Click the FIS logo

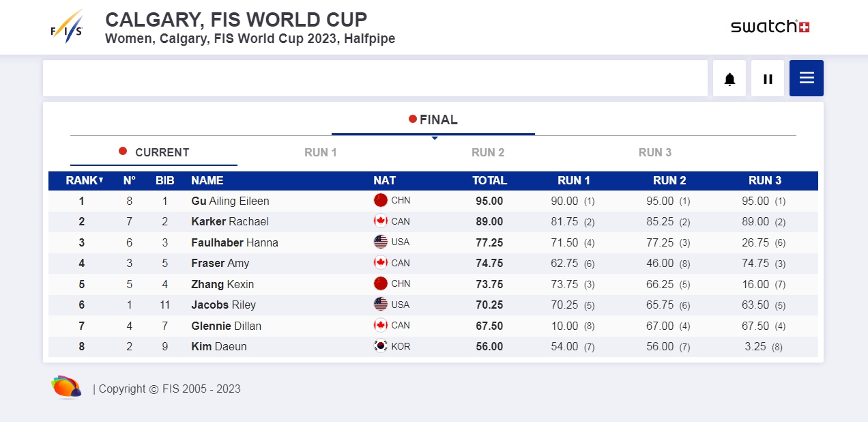click(67, 27)
